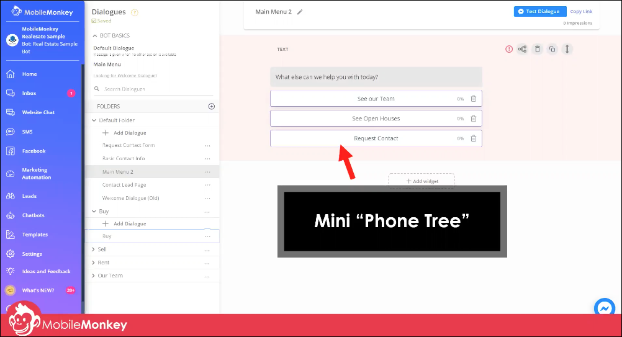Click the widget warning alert icon

509,49
